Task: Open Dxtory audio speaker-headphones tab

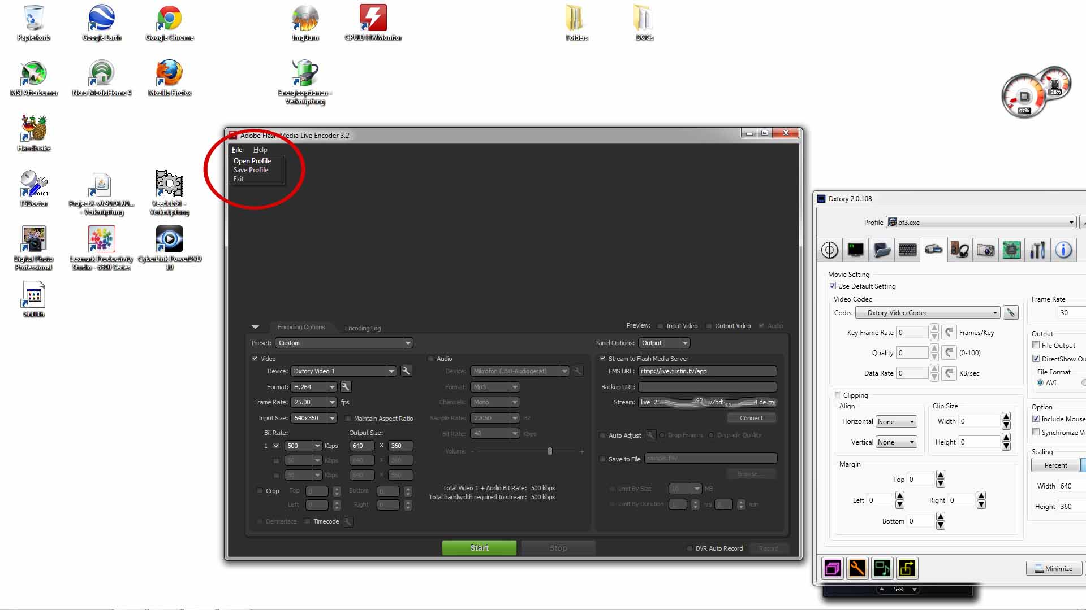Action: click(x=959, y=250)
